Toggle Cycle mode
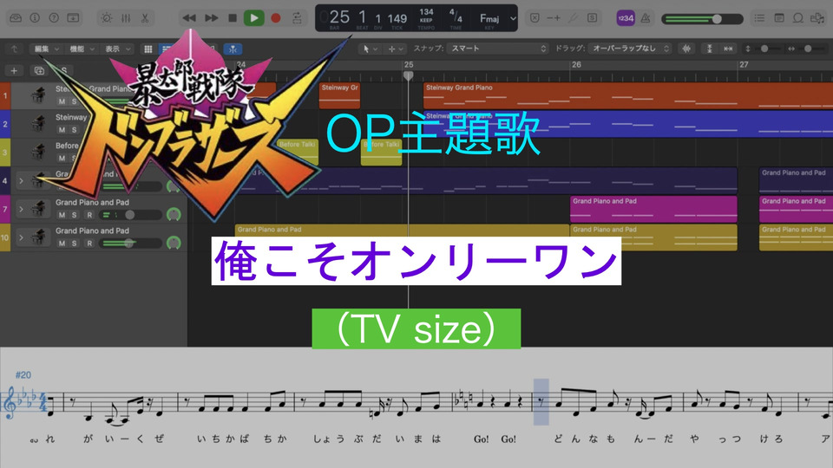 click(297, 18)
